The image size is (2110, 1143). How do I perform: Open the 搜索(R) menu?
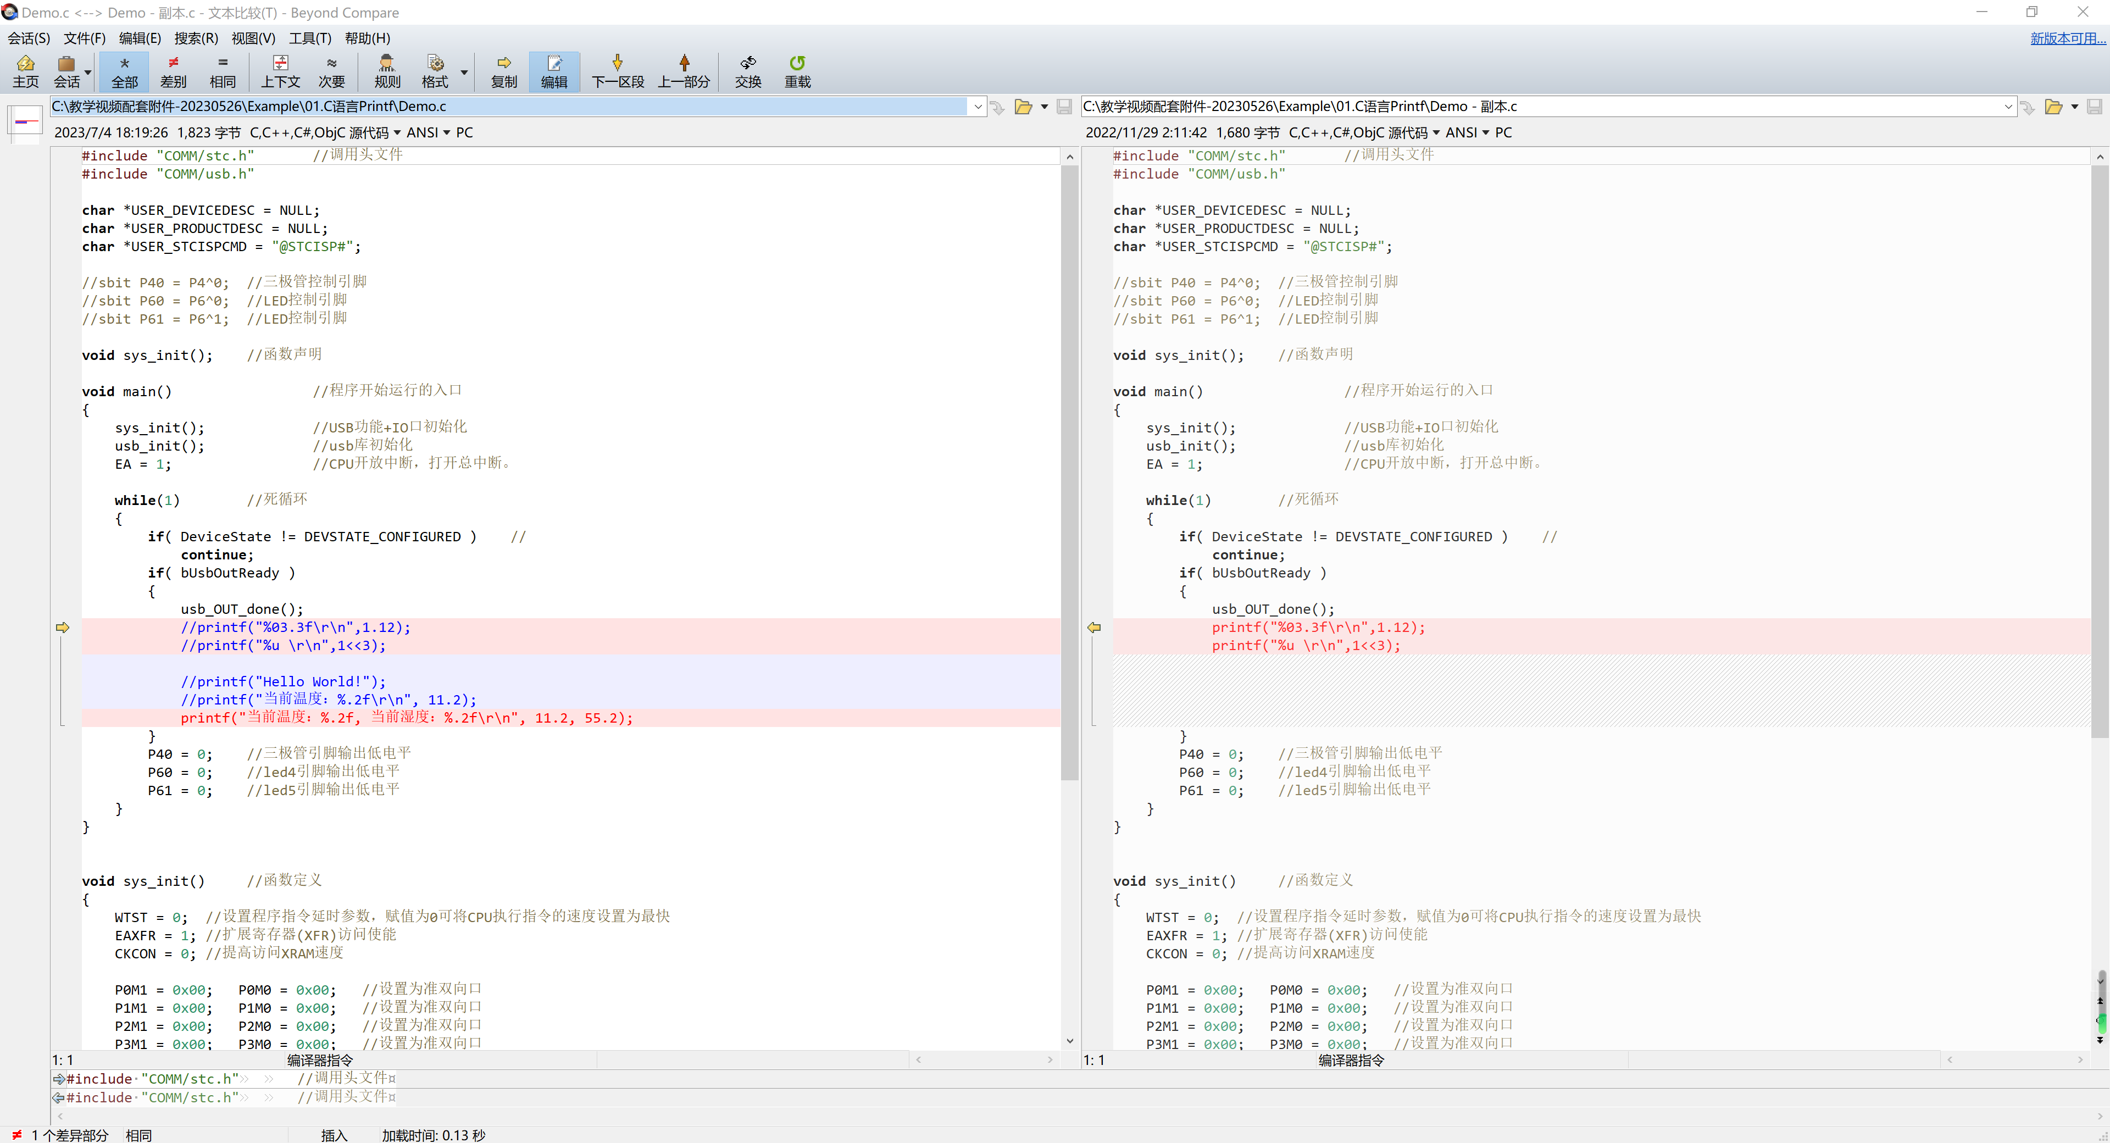[x=196, y=38]
